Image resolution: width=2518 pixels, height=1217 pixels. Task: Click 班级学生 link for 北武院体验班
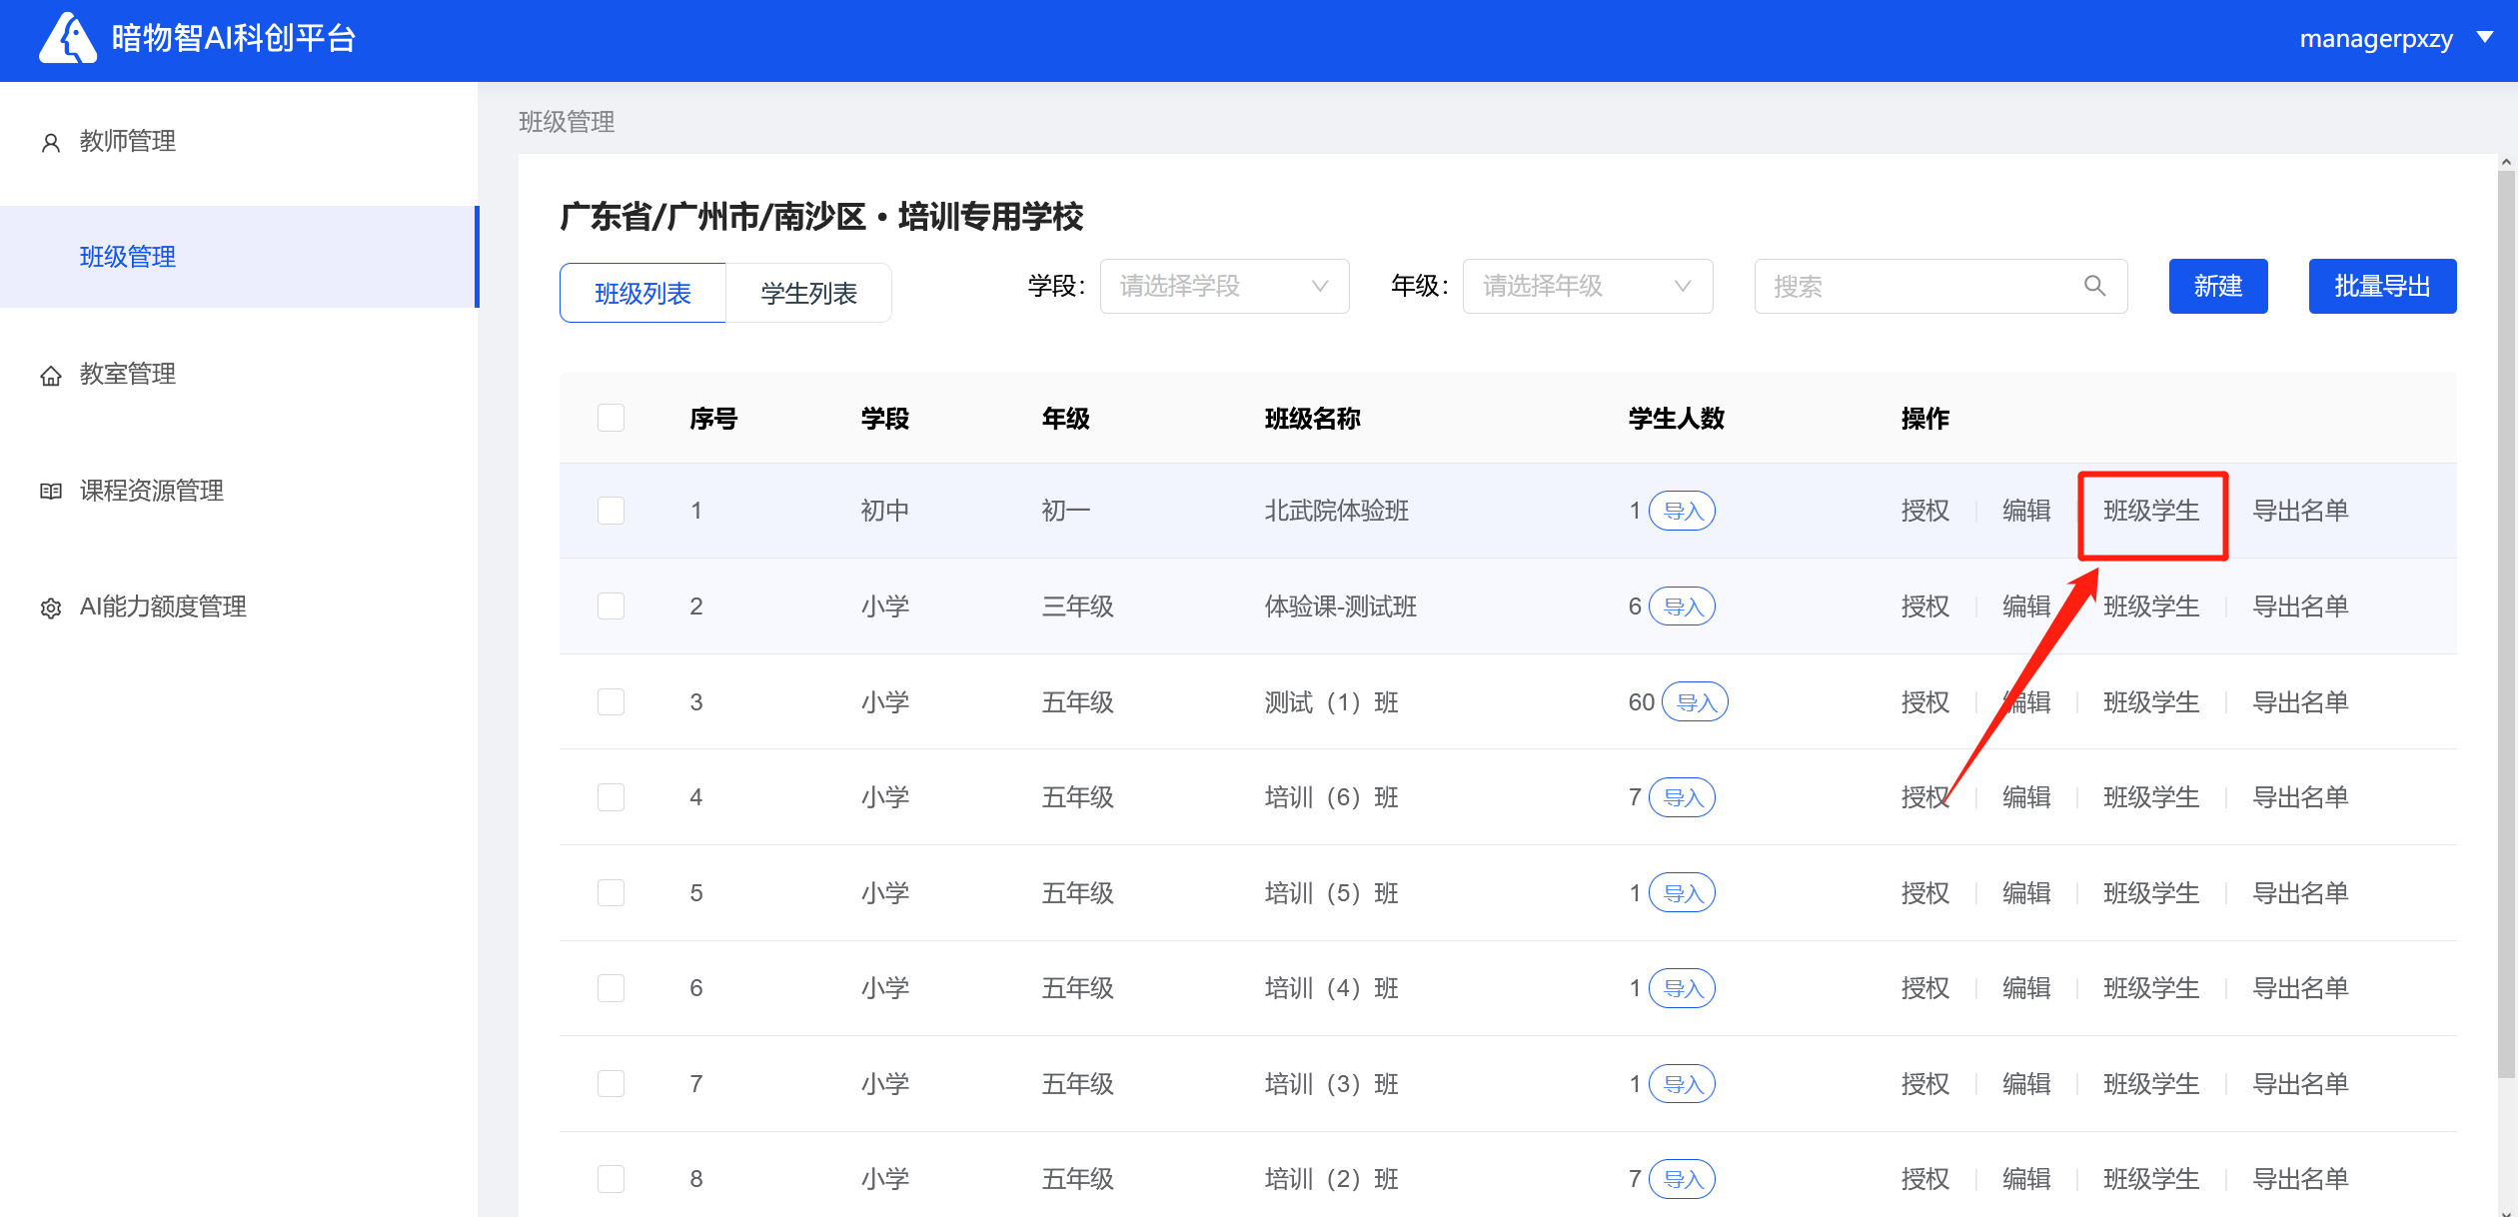tap(2151, 512)
